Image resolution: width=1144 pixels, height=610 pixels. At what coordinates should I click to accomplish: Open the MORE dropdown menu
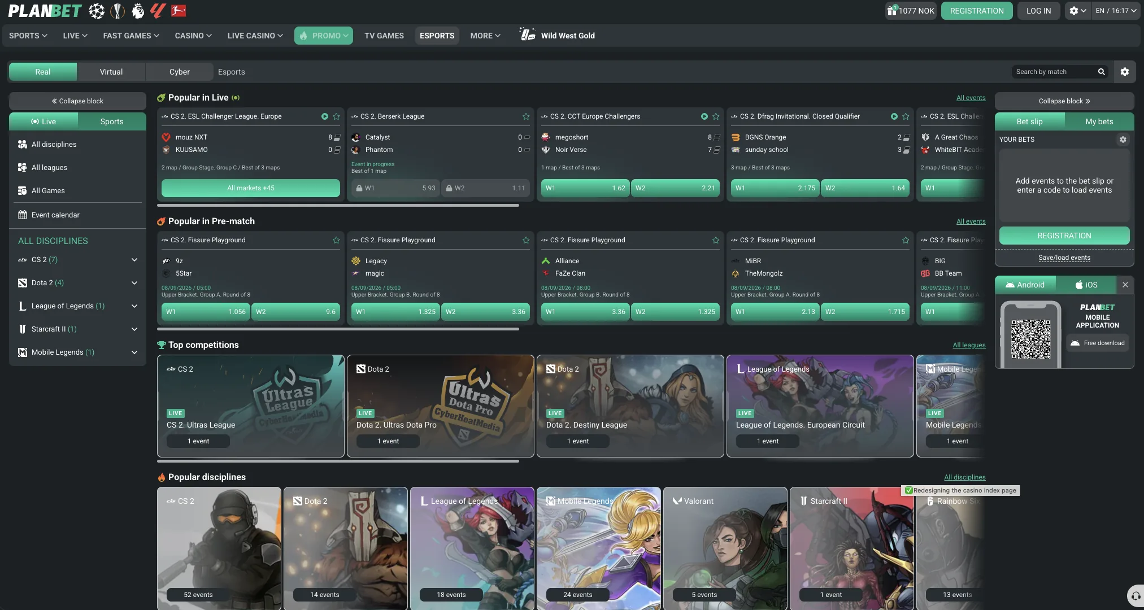(485, 36)
